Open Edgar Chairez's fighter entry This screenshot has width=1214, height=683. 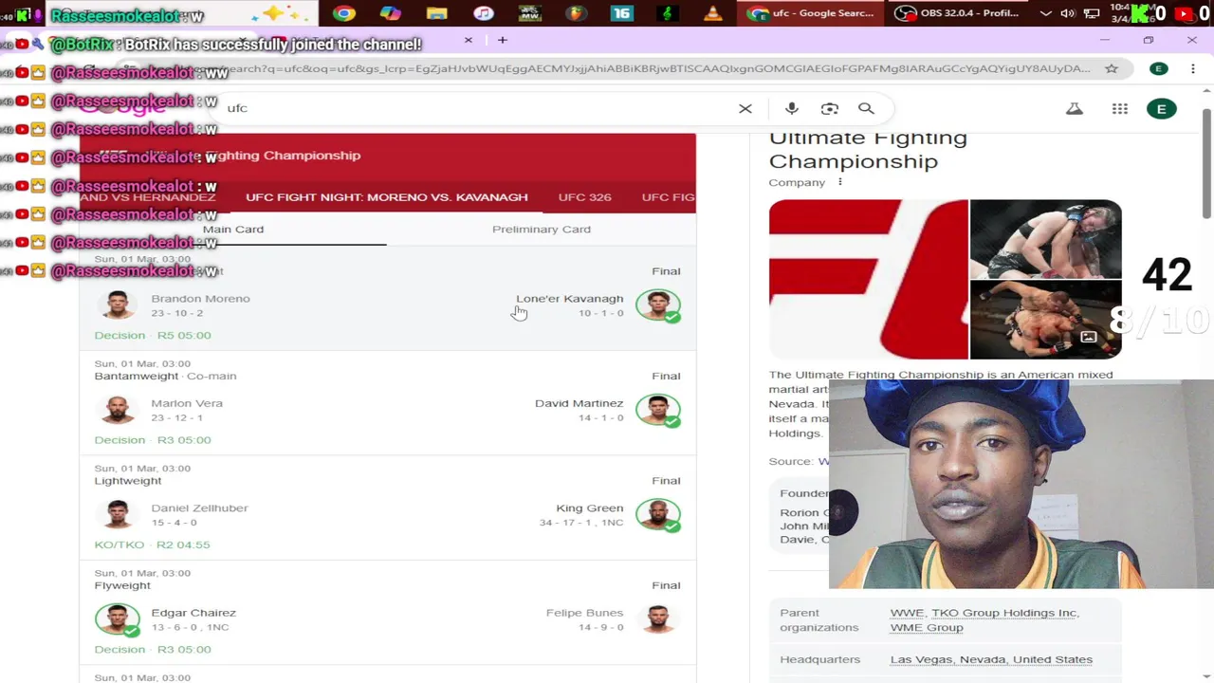pyautogui.click(x=193, y=613)
